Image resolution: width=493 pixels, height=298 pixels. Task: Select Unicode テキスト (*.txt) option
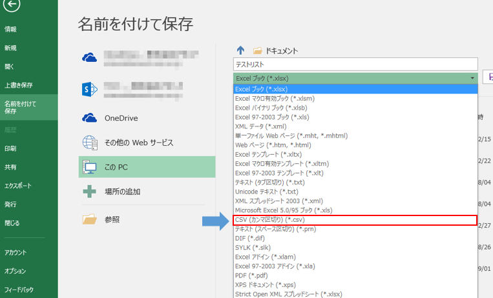pos(355,192)
